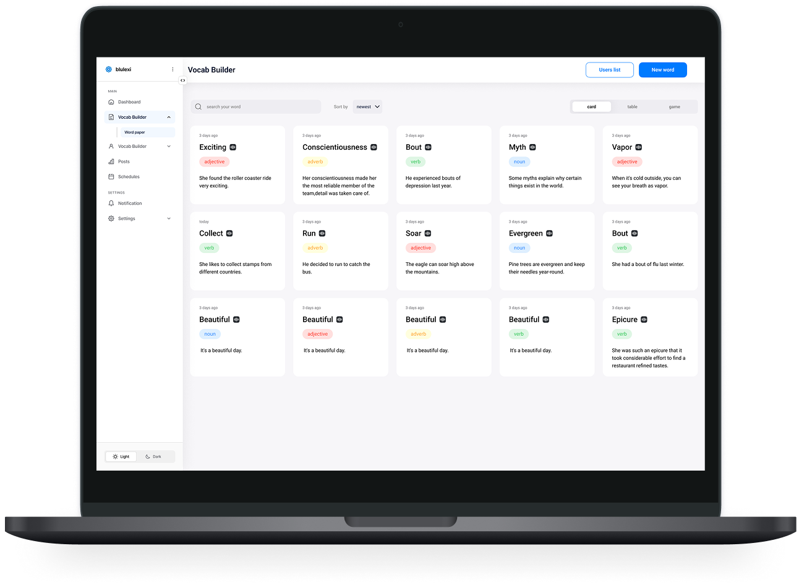Image resolution: width=799 pixels, height=585 pixels.
Task: Click the Notification bell icon
Action: pos(111,203)
